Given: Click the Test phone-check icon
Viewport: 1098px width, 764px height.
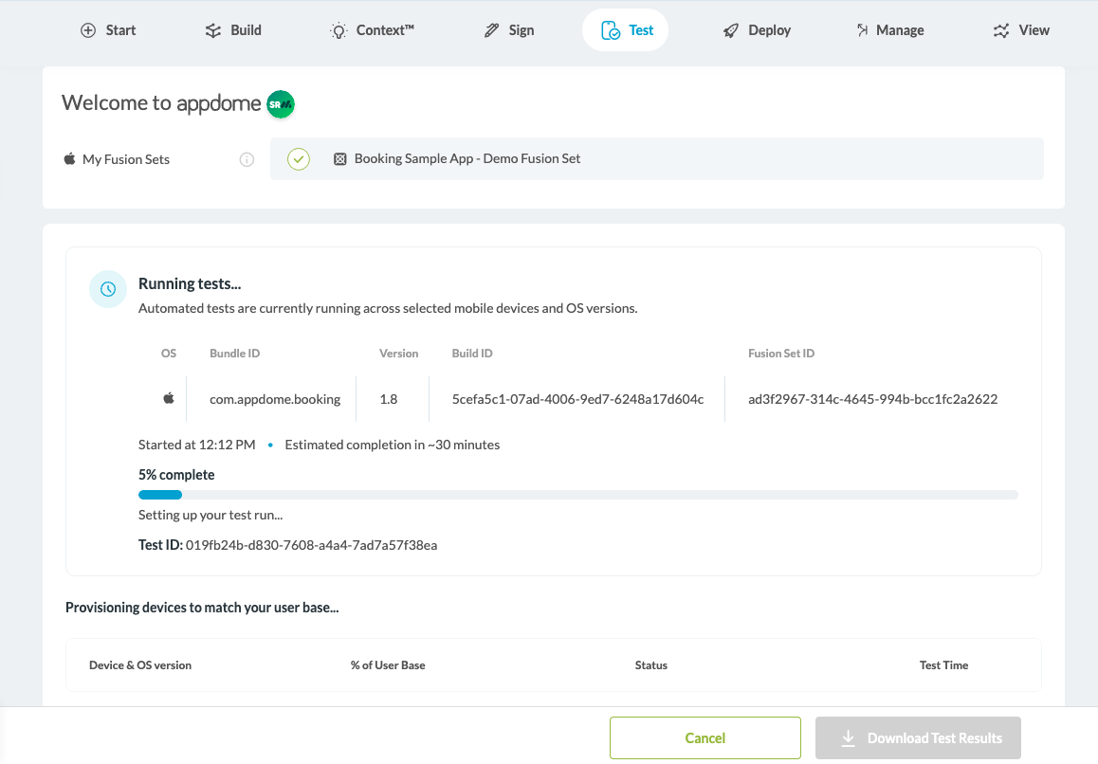Looking at the screenshot, I should pyautogui.click(x=610, y=30).
